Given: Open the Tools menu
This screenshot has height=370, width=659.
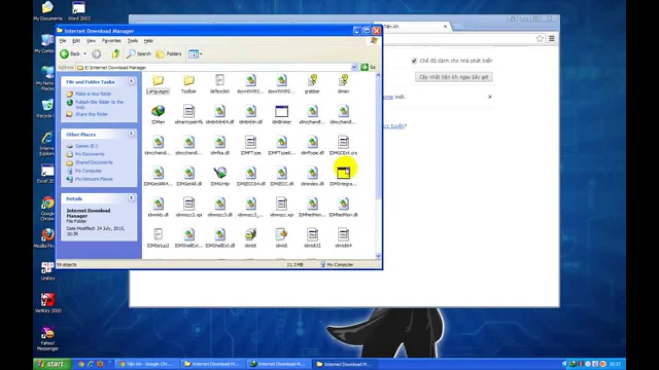Looking at the screenshot, I should (132, 41).
